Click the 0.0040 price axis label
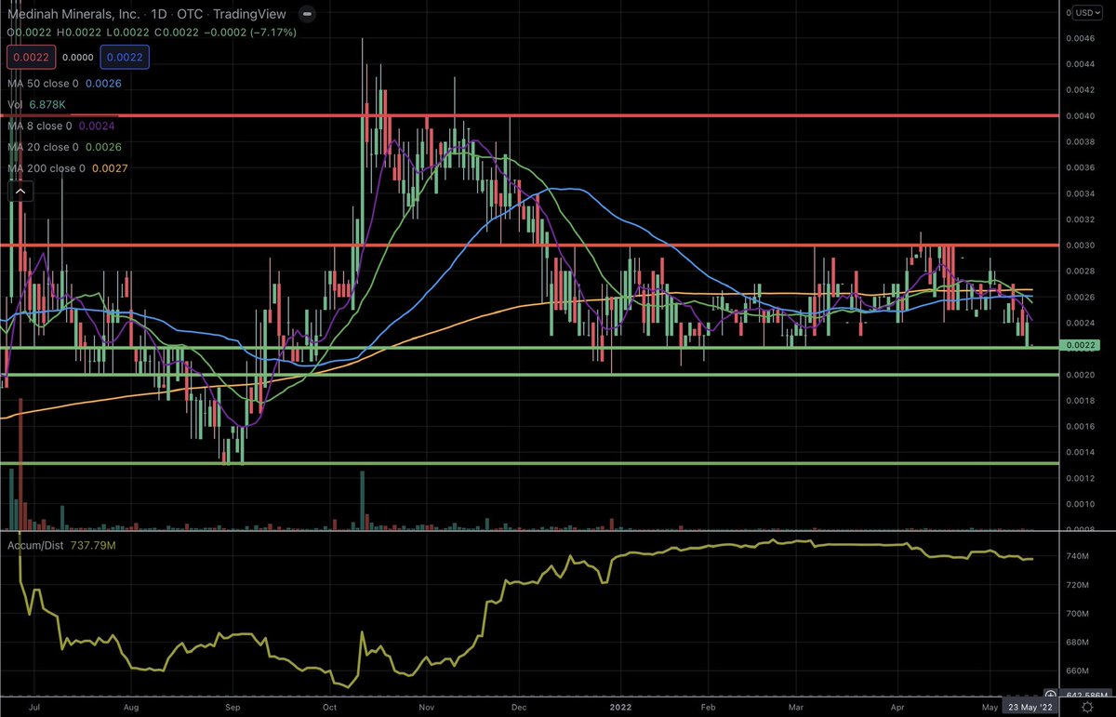The height and width of the screenshot is (717, 1116). pos(1082,116)
